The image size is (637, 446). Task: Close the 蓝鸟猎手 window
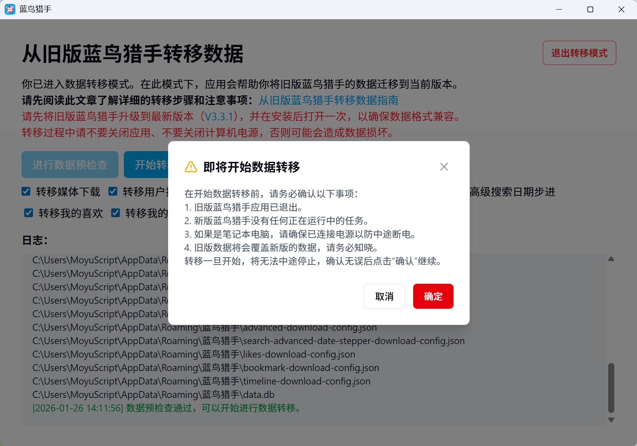[621, 9]
